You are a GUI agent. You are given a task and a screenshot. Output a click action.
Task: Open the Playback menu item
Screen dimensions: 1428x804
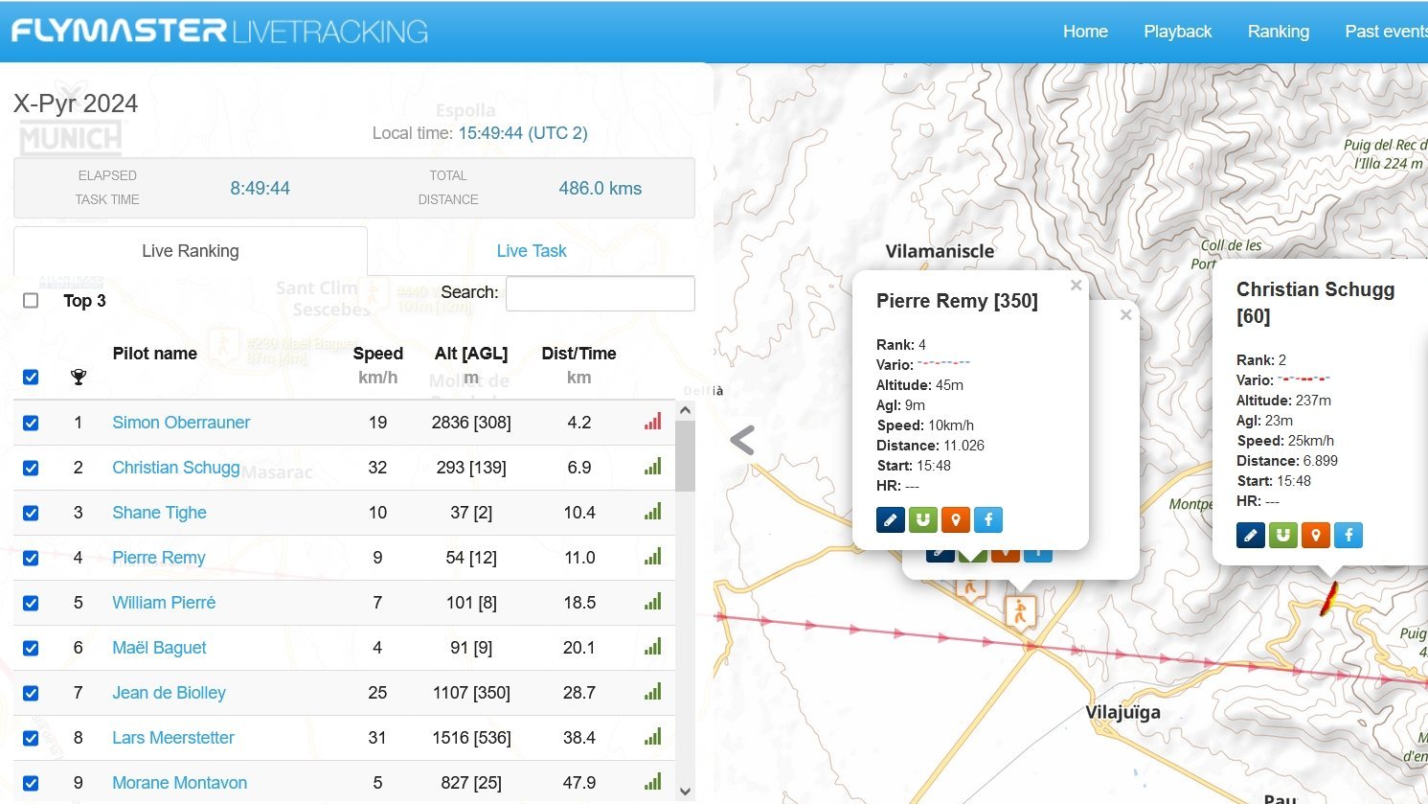click(1177, 32)
